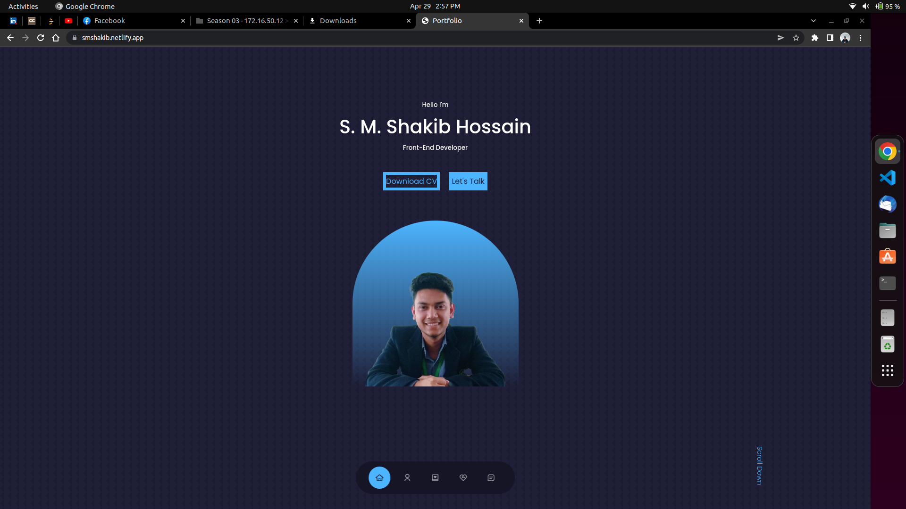Open the Qualification section via book icon
This screenshot has height=509, width=906.
tap(435, 477)
